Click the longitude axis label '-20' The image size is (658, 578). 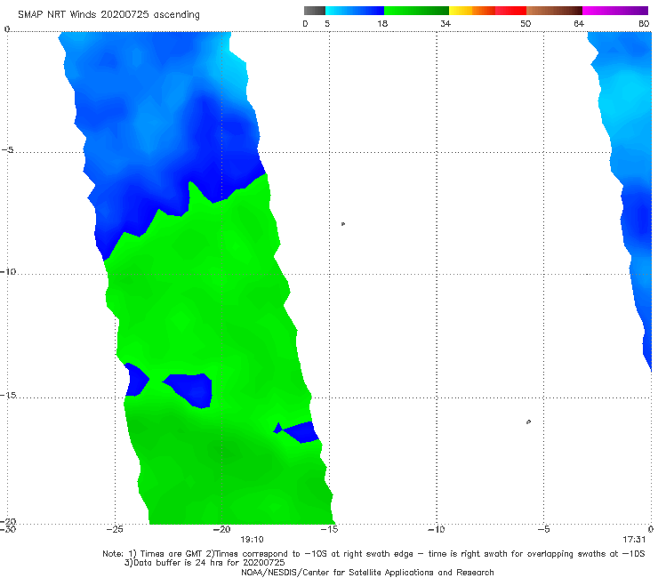tap(221, 529)
